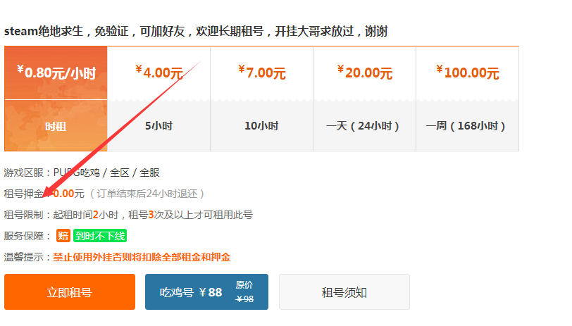Viewport: 572px width, 326px height.
Task: Click the 5小时 duration label
Action: (x=158, y=126)
